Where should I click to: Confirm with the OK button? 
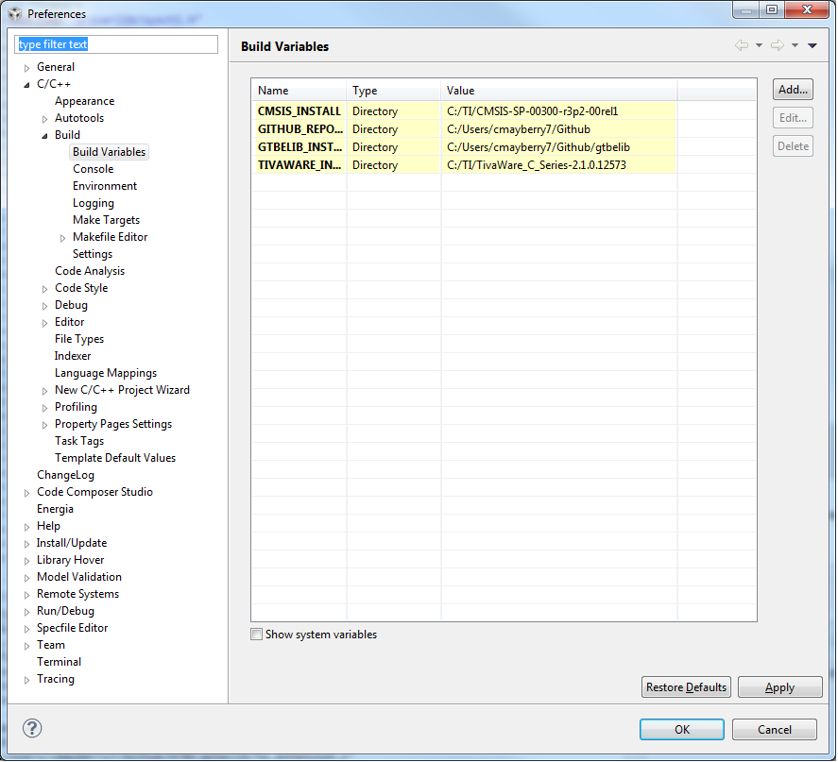[681, 730]
